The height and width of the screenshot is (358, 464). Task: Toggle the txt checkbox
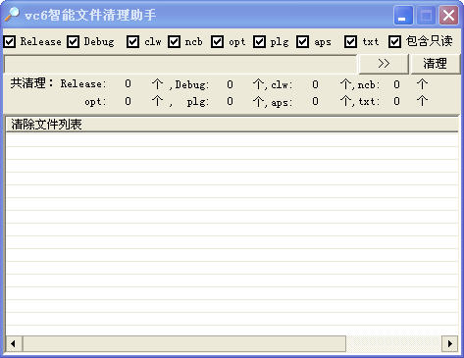coord(350,42)
